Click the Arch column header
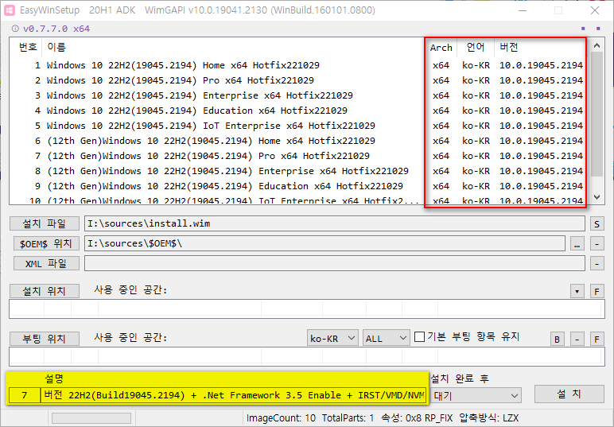This screenshot has width=614, height=427. [441, 48]
